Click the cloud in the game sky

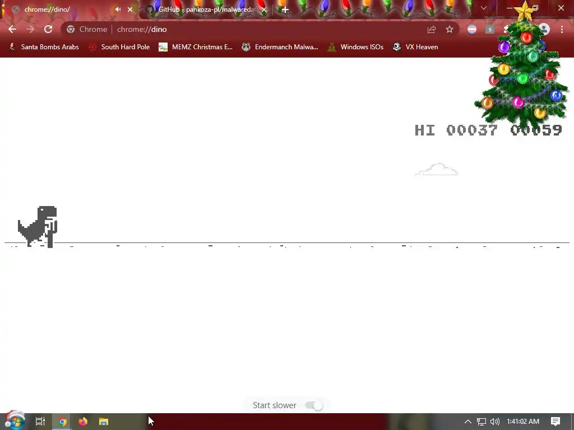(x=436, y=169)
